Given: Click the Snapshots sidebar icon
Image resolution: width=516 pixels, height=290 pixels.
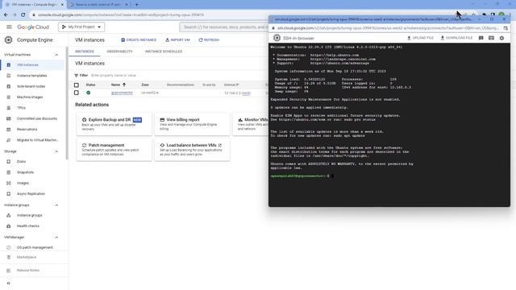Looking at the screenshot, I should tap(9, 172).
